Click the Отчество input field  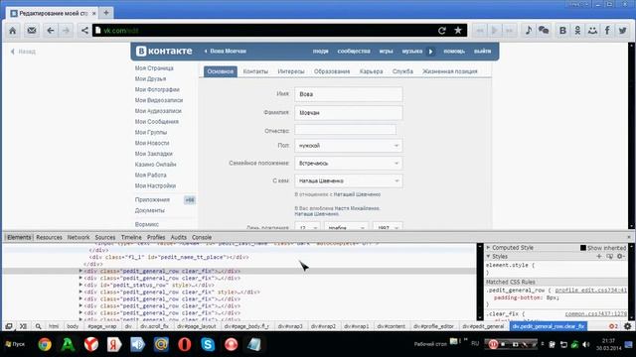(345, 130)
